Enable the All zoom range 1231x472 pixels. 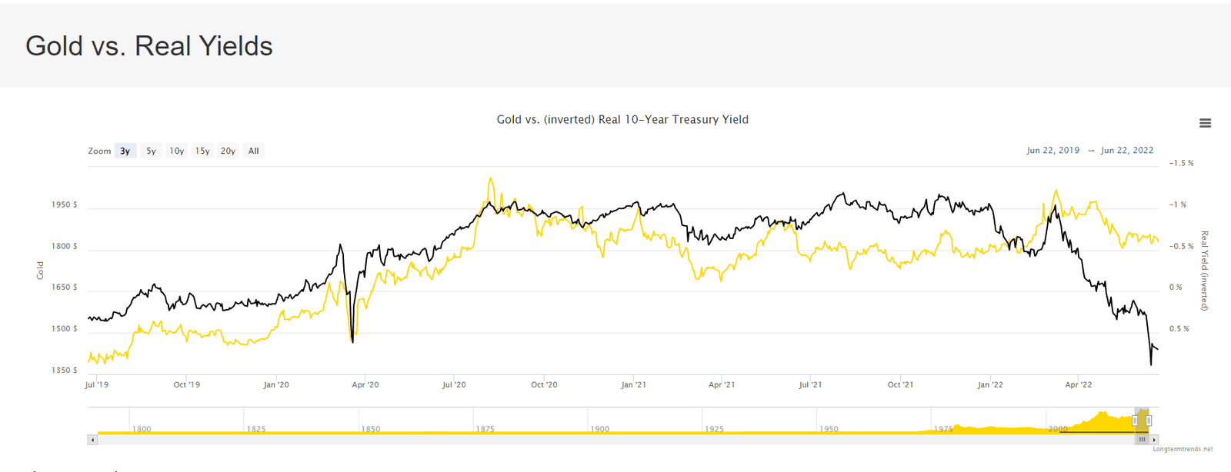click(x=253, y=151)
